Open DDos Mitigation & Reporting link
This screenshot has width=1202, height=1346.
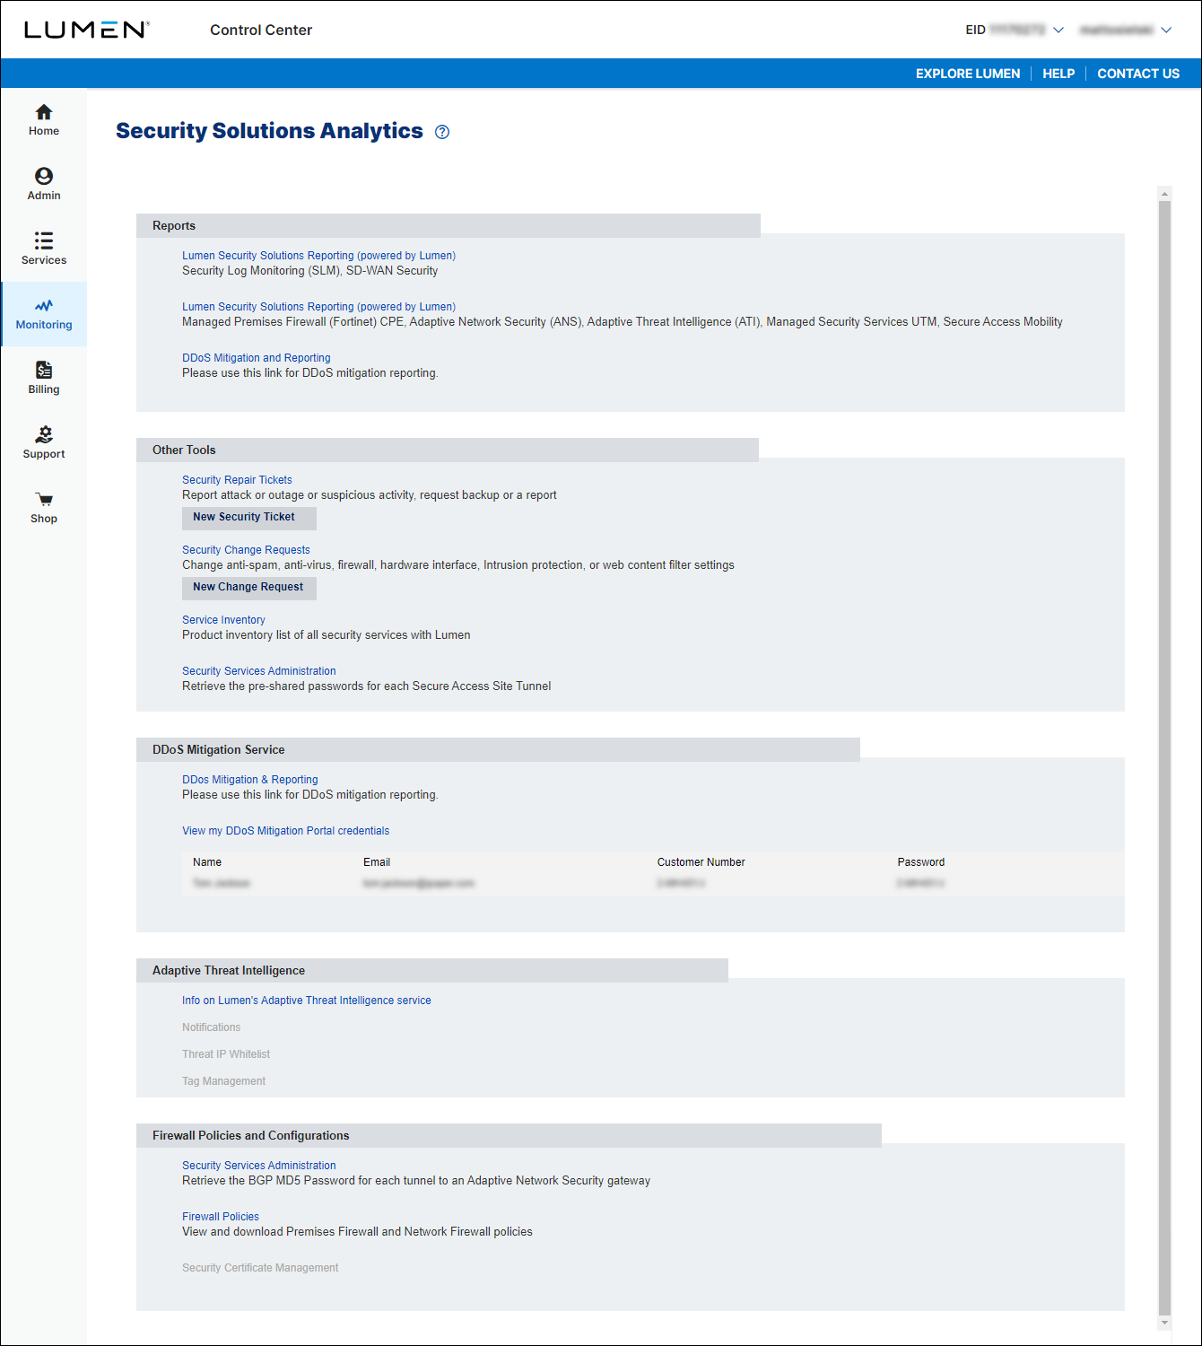click(x=249, y=780)
